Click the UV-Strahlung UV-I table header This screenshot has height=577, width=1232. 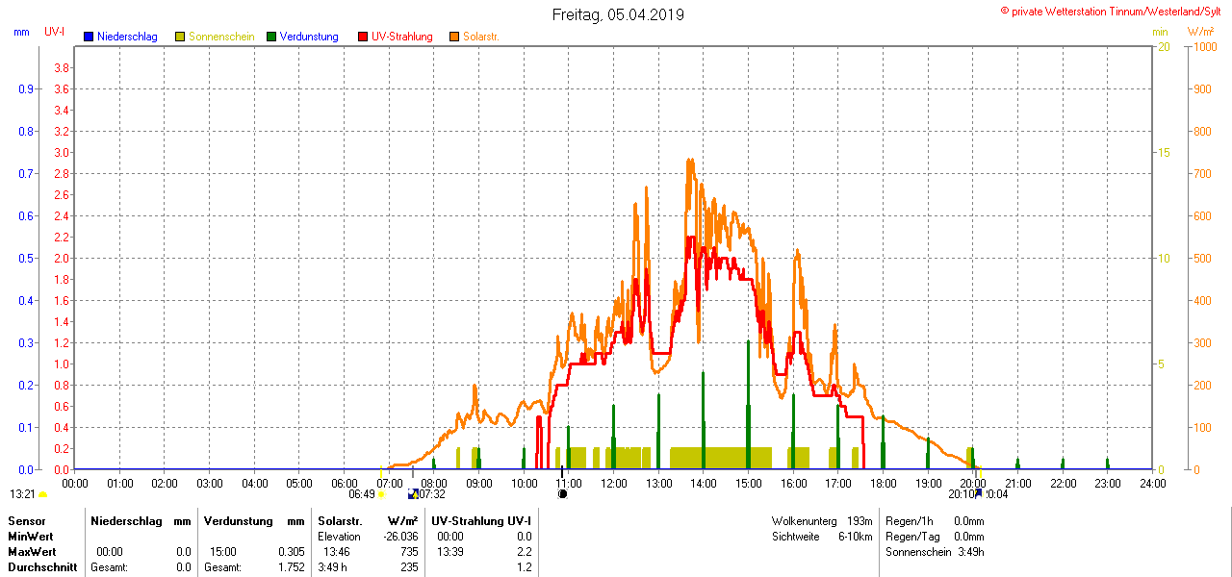pyautogui.click(x=481, y=520)
